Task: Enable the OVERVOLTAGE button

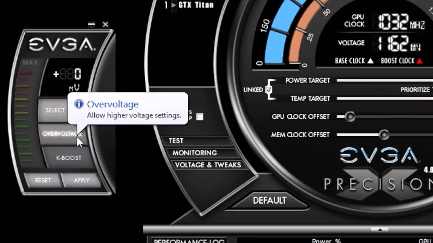Action: click(x=62, y=134)
